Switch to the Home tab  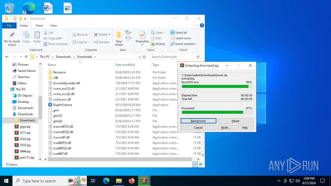(24, 26)
